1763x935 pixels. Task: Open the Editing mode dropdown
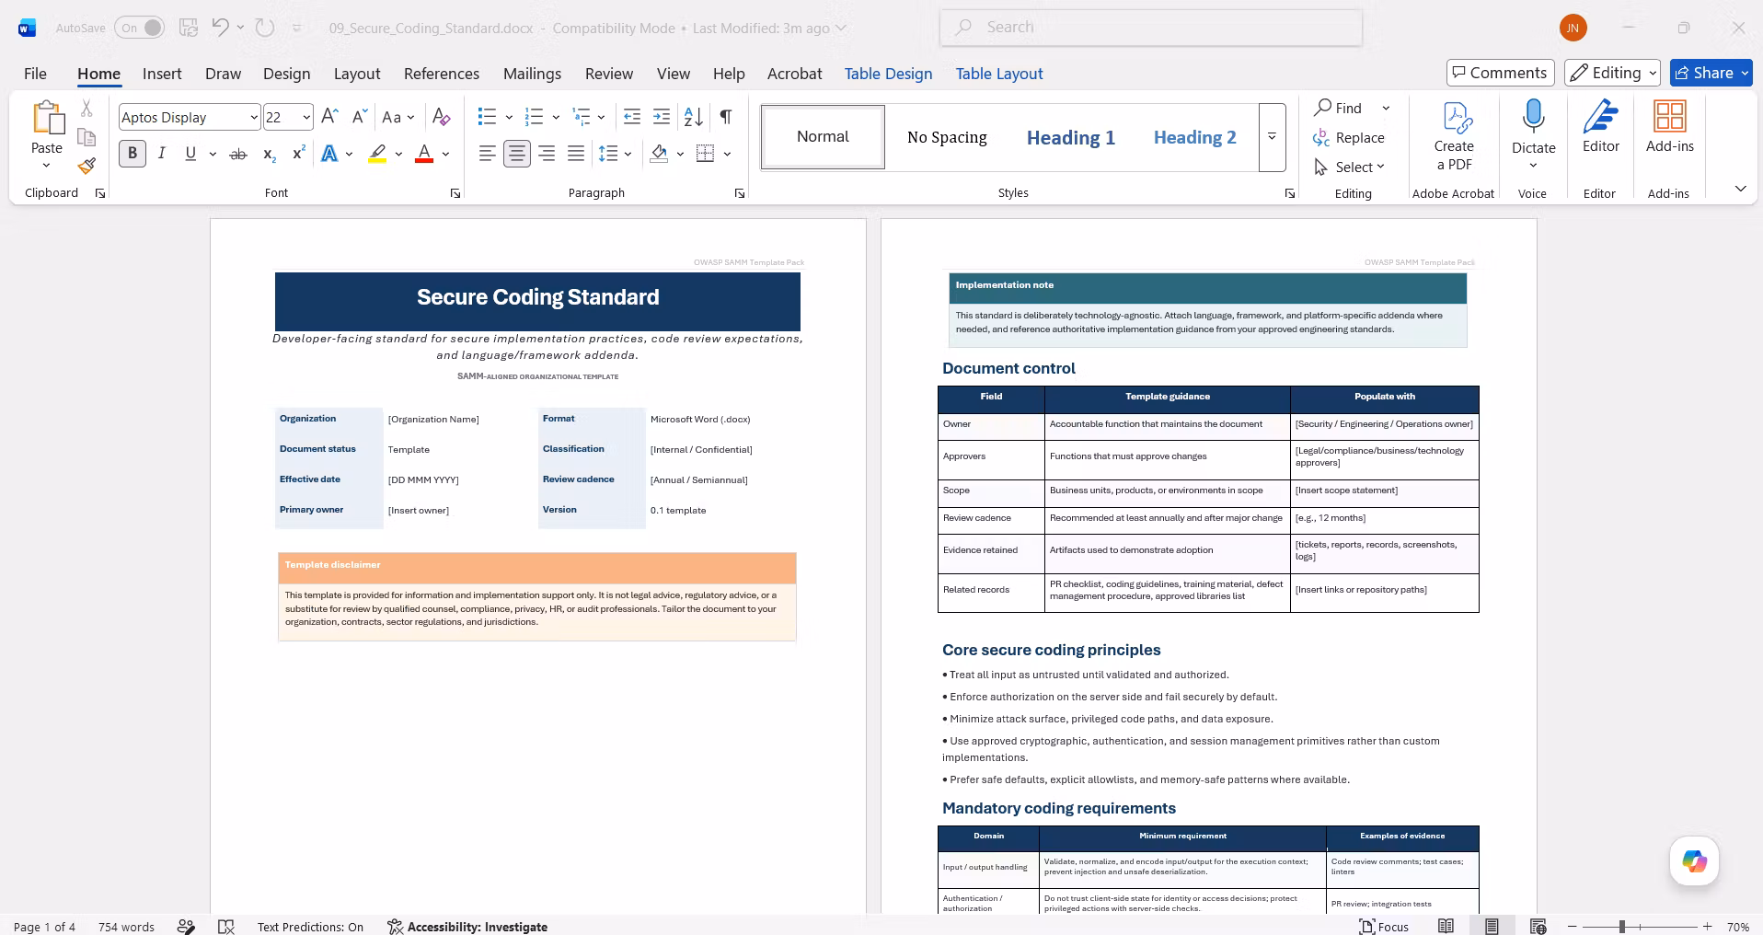click(1613, 73)
